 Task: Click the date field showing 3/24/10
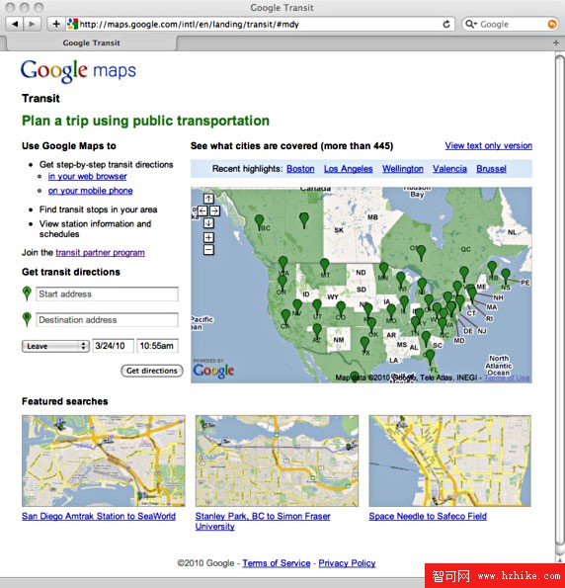click(114, 346)
